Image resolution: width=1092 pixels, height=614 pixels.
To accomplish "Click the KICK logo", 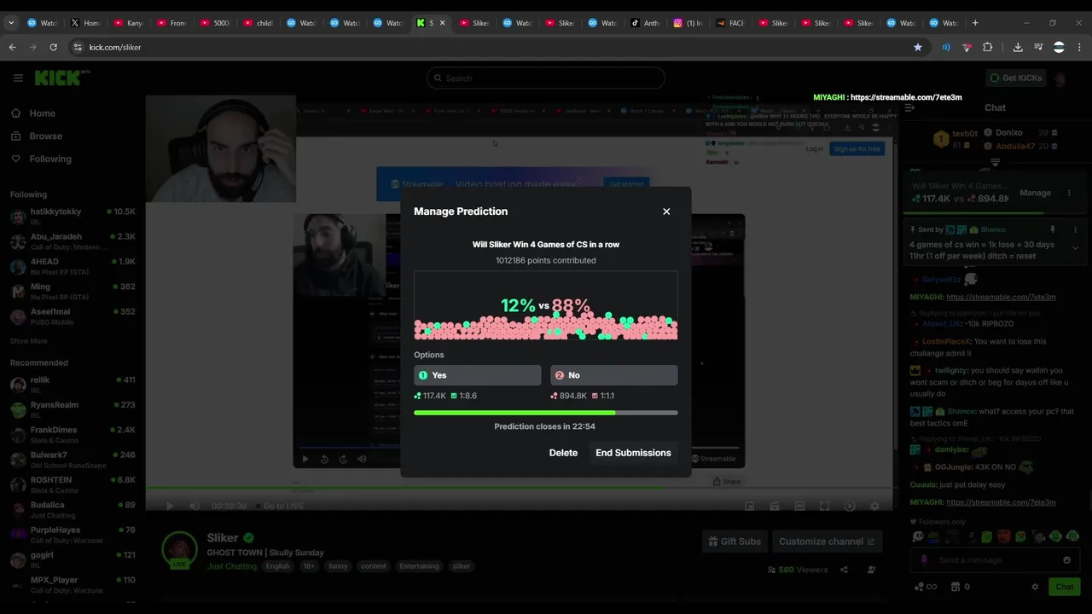I will (x=59, y=78).
